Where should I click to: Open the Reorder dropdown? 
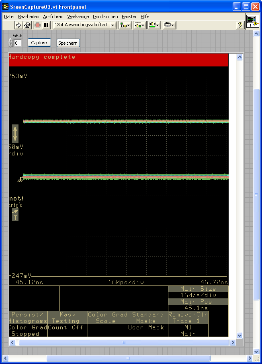[x=169, y=25]
